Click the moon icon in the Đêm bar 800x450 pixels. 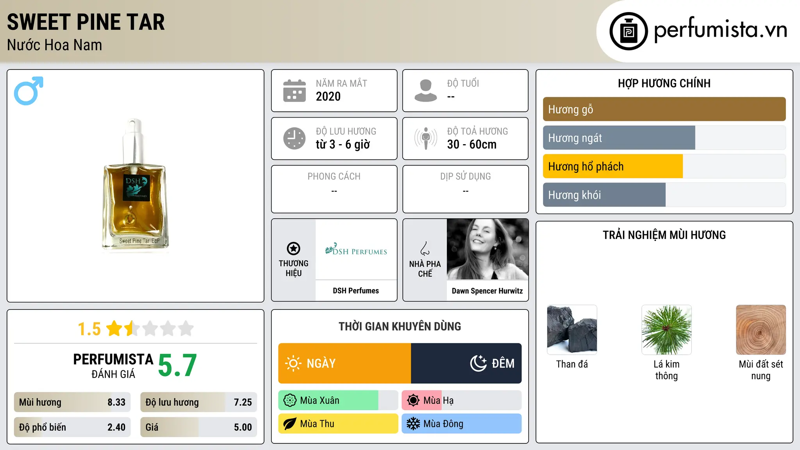(x=478, y=363)
